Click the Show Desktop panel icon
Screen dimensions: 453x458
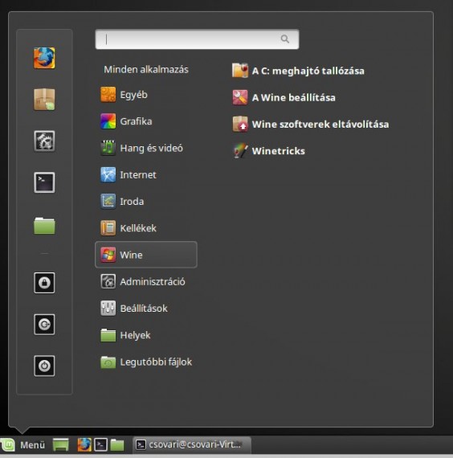[61, 445]
